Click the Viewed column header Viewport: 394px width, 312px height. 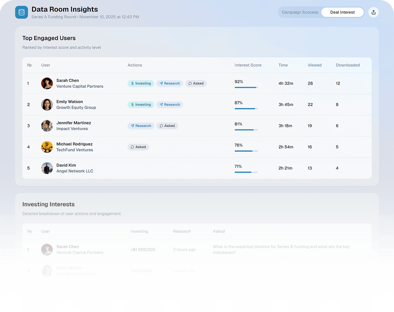(x=315, y=65)
